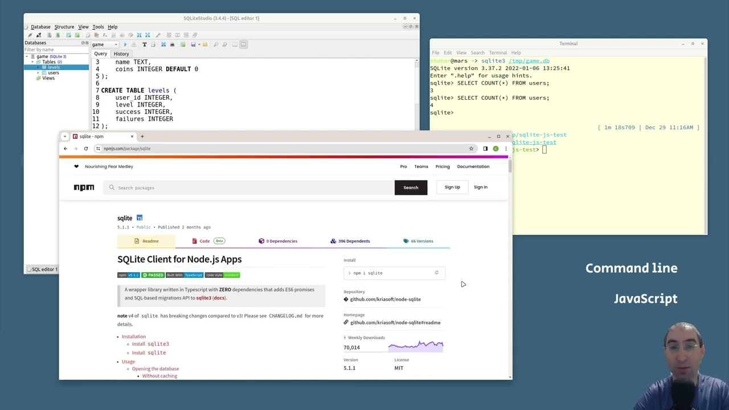Open a new browser tab with plus icon
This screenshot has width=729, height=410.
point(142,137)
